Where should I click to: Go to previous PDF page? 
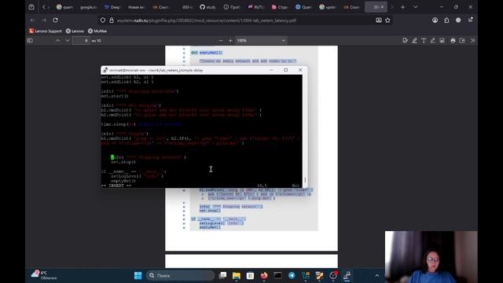(x=57, y=41)
